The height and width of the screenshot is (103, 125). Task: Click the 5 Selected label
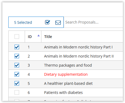tap(23, 22)
